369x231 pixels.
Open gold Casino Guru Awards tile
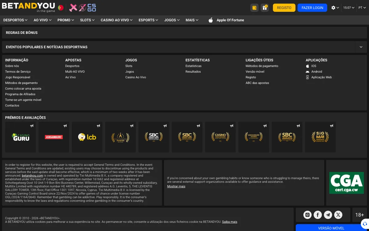(220, 137)
